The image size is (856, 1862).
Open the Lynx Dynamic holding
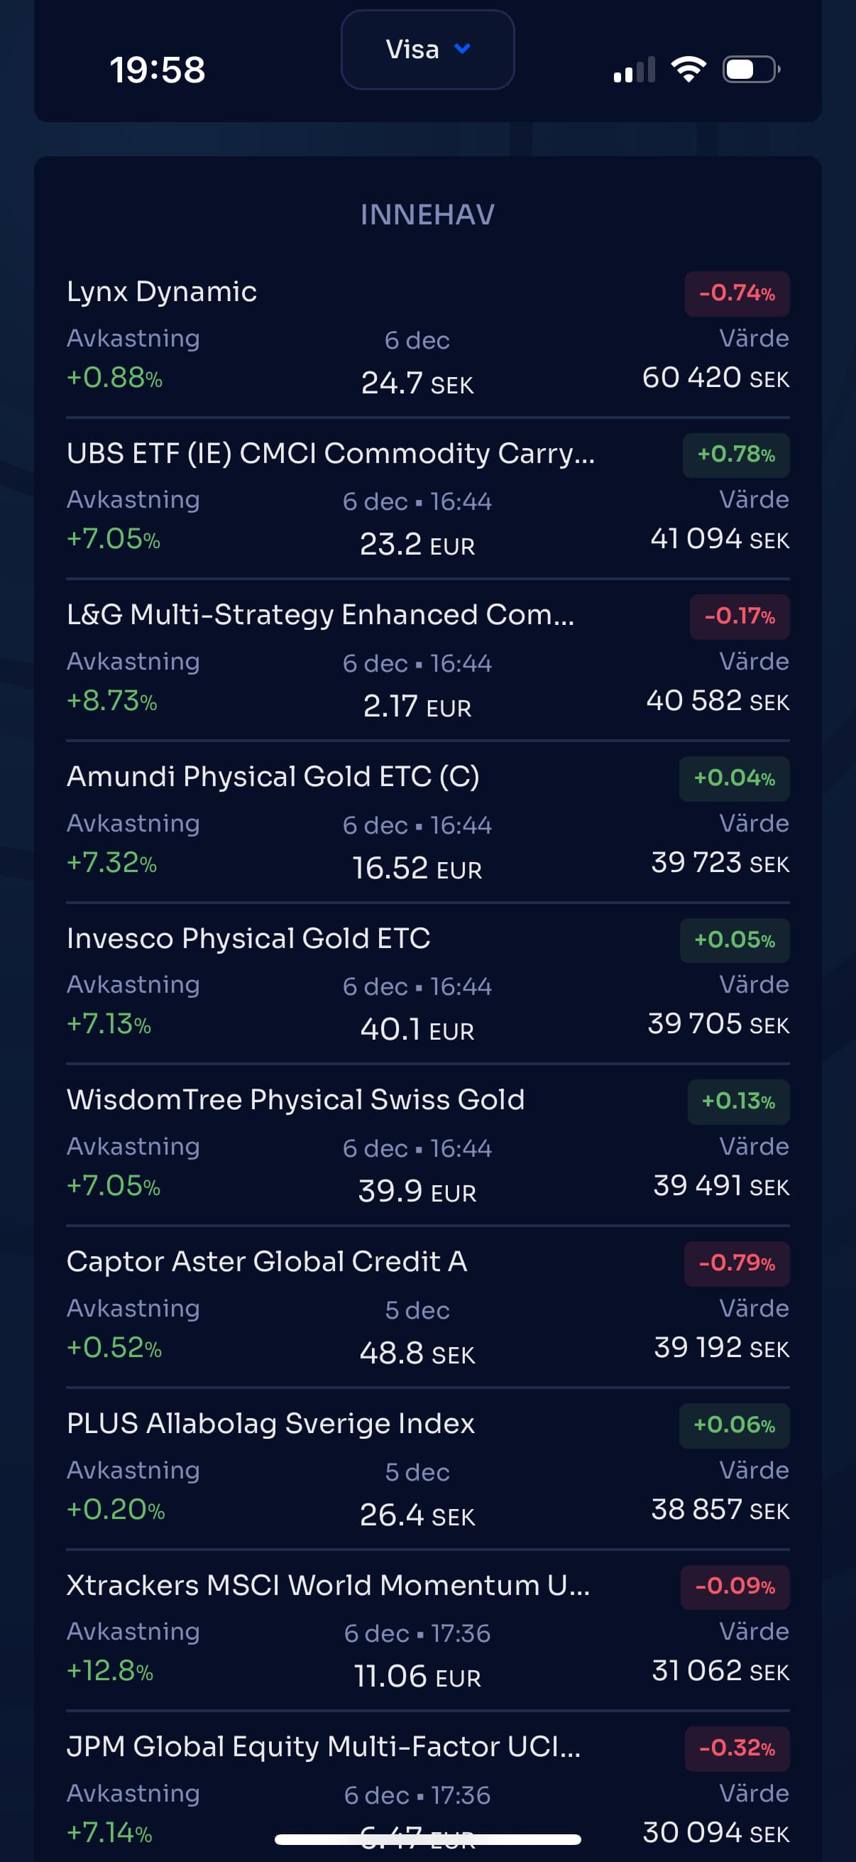pos(162,292)
